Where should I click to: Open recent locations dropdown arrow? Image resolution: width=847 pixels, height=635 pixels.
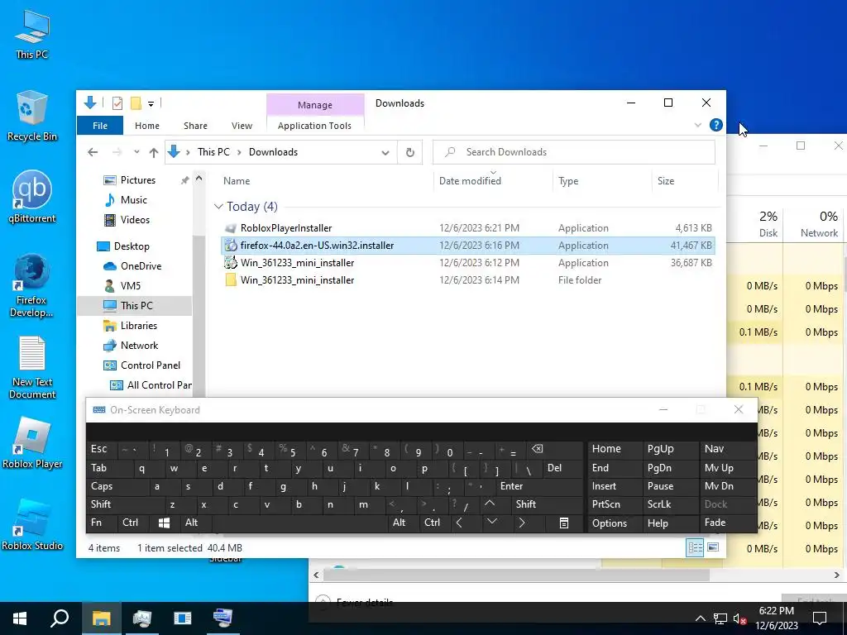[x=136, y=152]
